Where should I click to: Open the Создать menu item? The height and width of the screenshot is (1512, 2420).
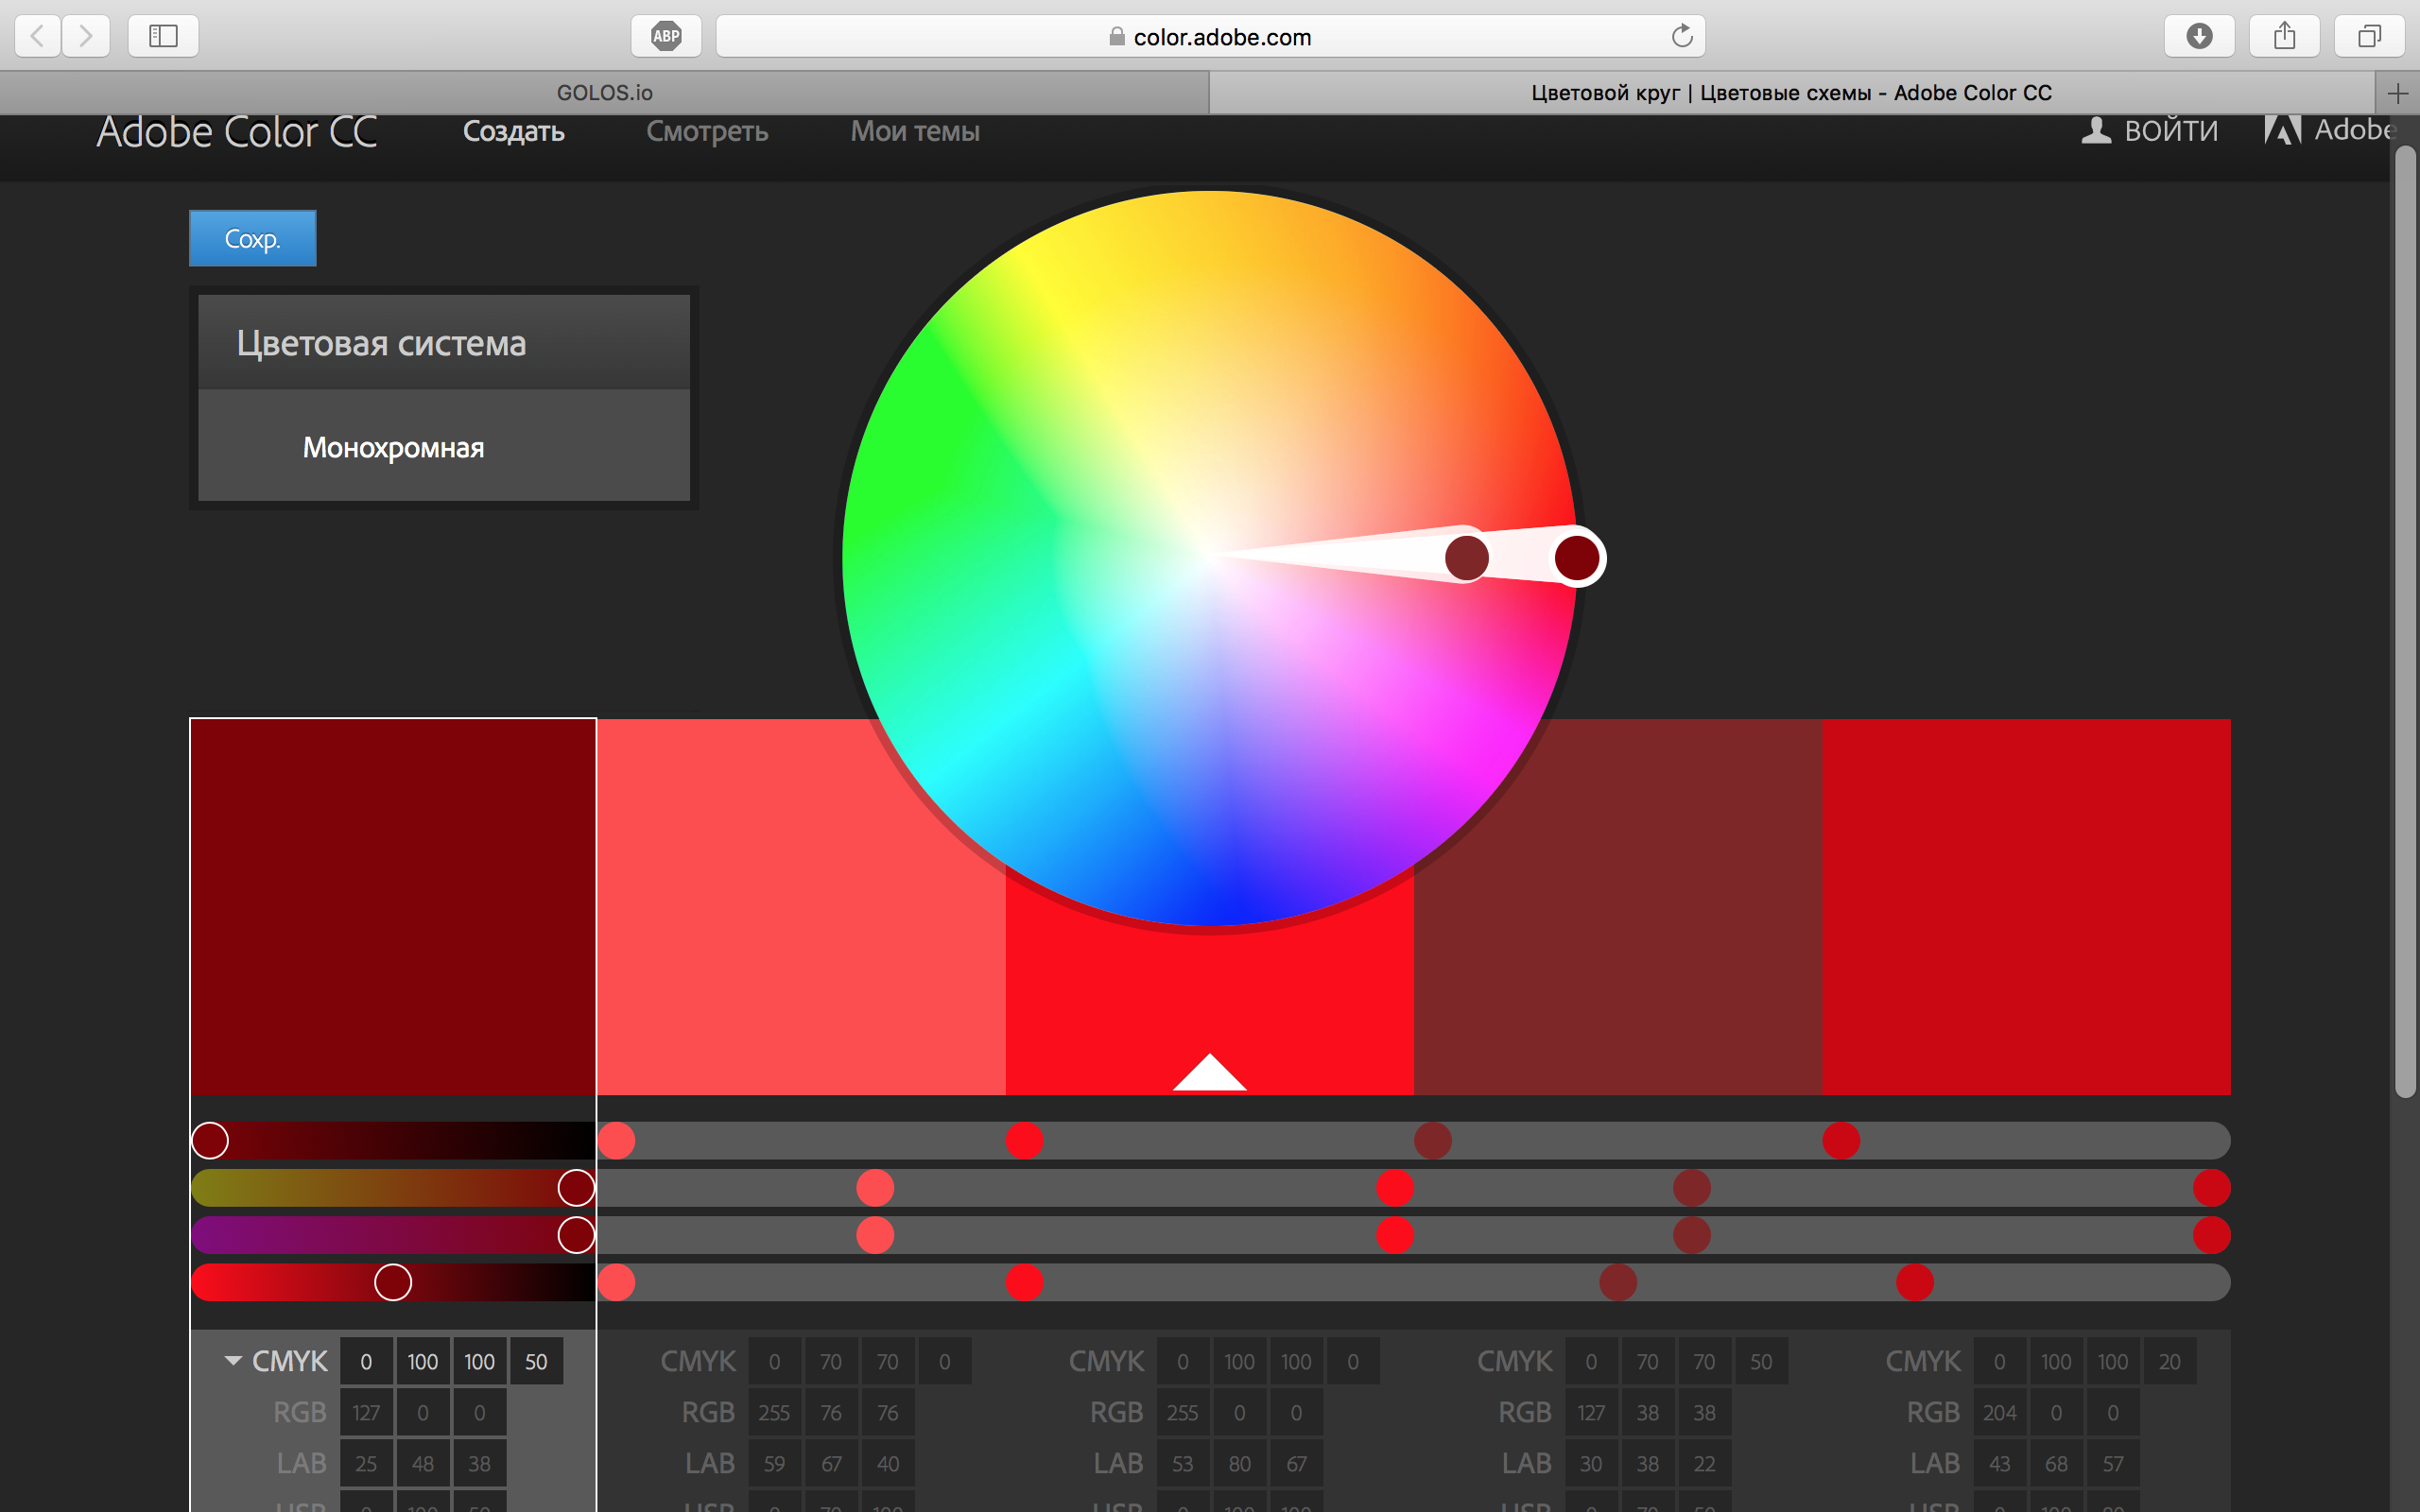[x=514, y=131]
